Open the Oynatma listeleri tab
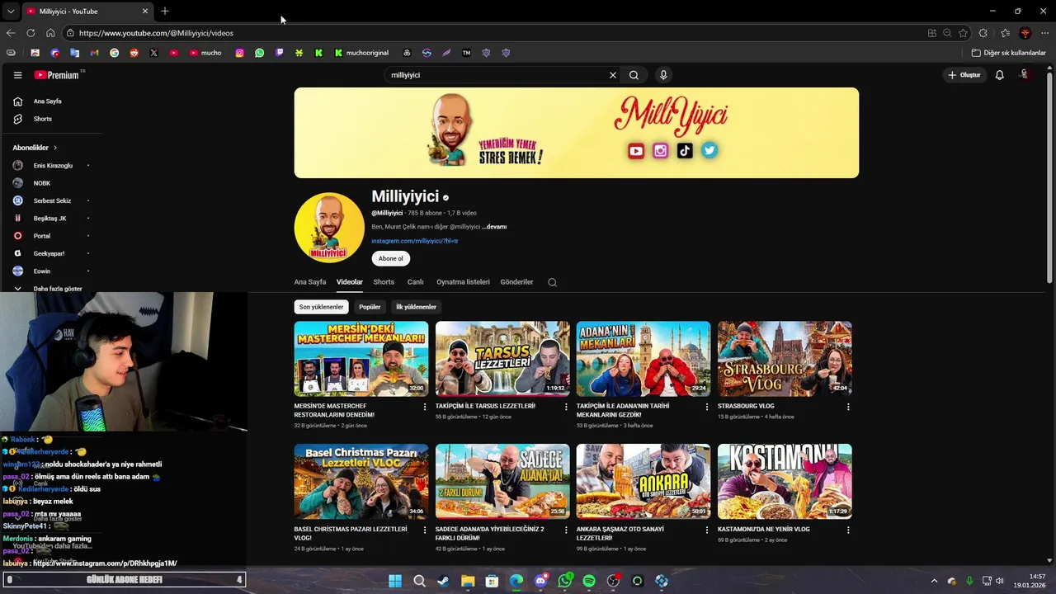This screenshot has width=1056, height=594. pyautogui.click(x=463, y=282)
